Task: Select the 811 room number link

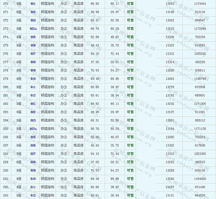Action: click(x=33, y=187)
